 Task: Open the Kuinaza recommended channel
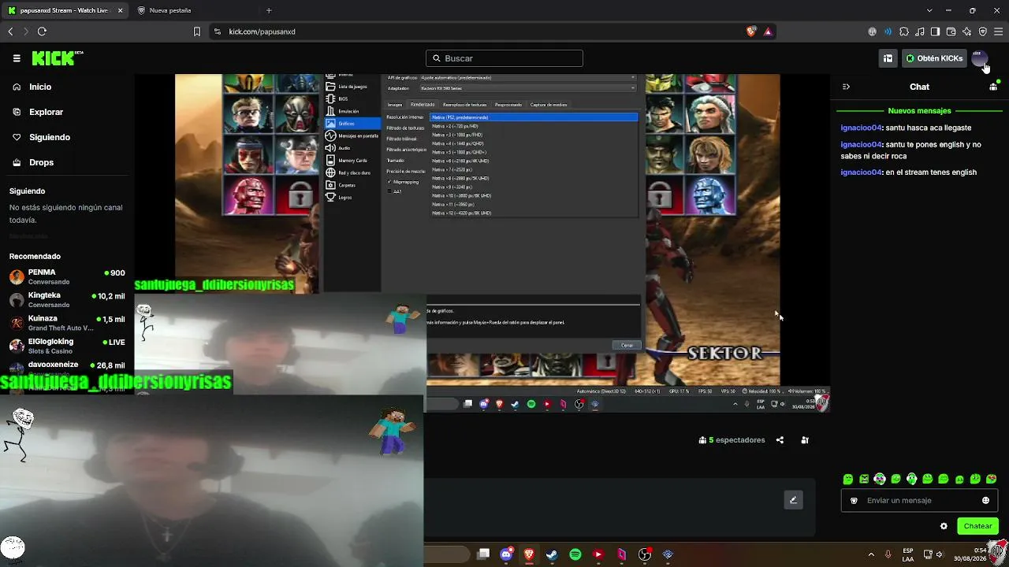pyautogui.click(x=67, y=323)
